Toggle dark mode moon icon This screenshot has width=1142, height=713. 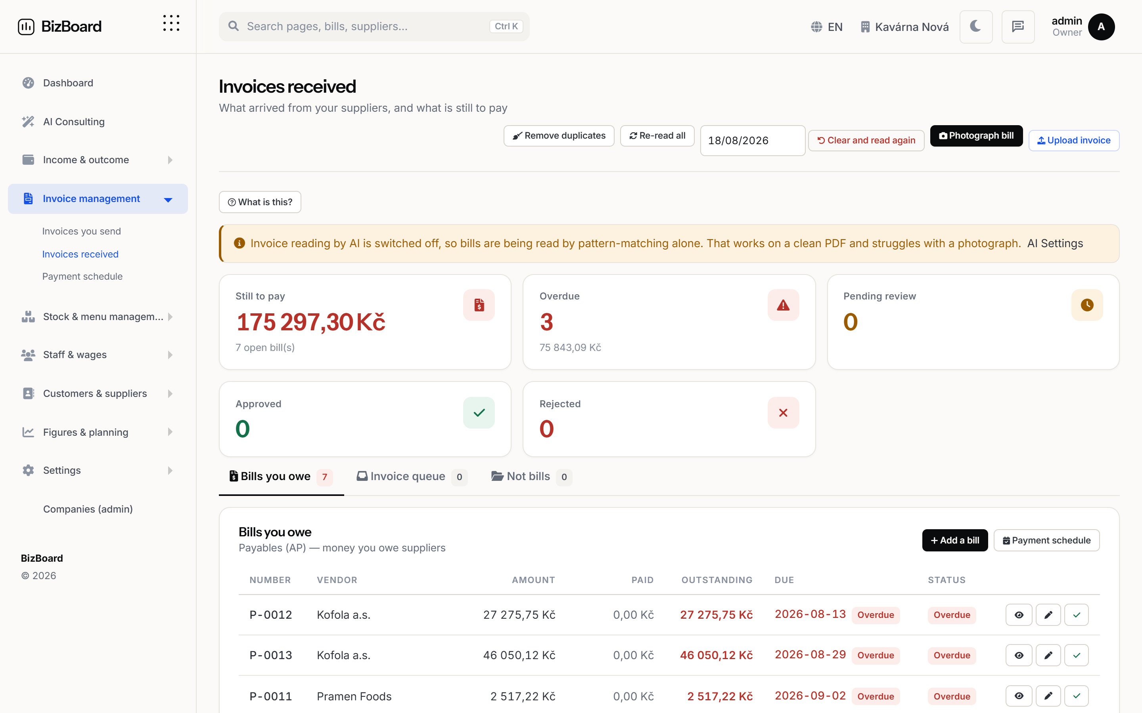[x=975, y=27]
